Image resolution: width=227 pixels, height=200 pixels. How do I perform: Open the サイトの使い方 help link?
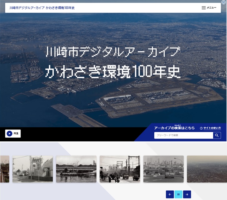[212, 128]
